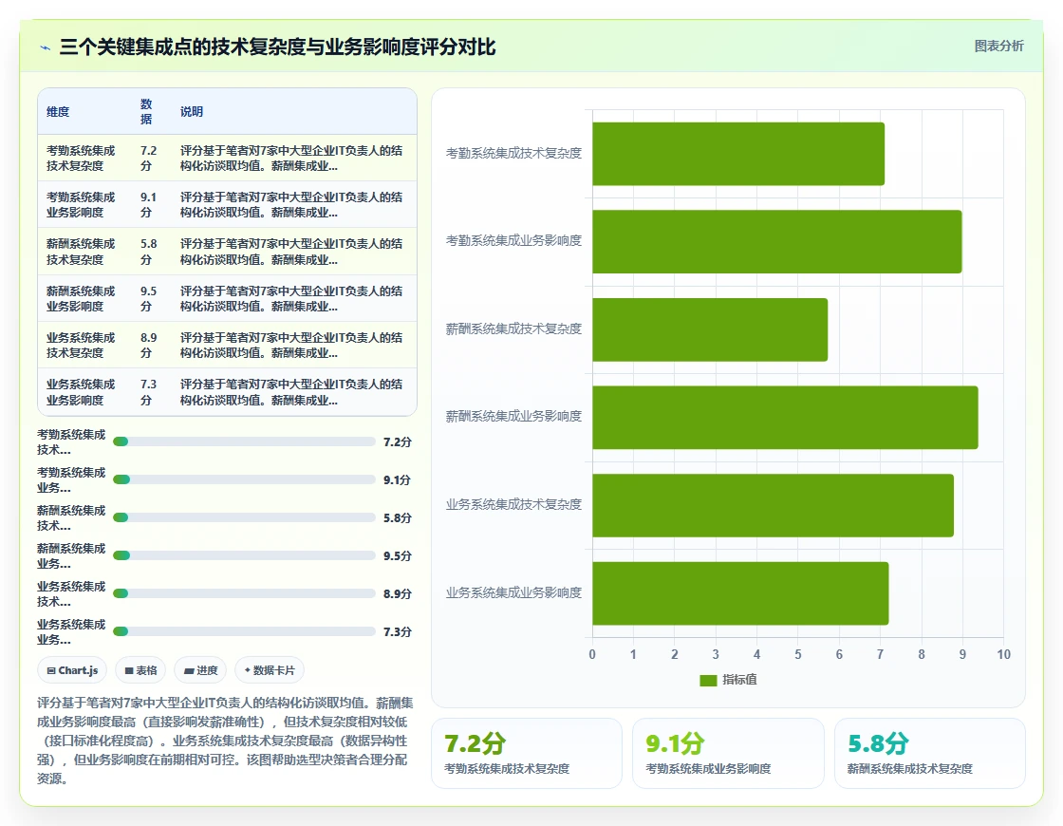Viewport: 1063px width, 826px height.
Task: Click the 9.1分 value in the table
Action: point(148,205)
